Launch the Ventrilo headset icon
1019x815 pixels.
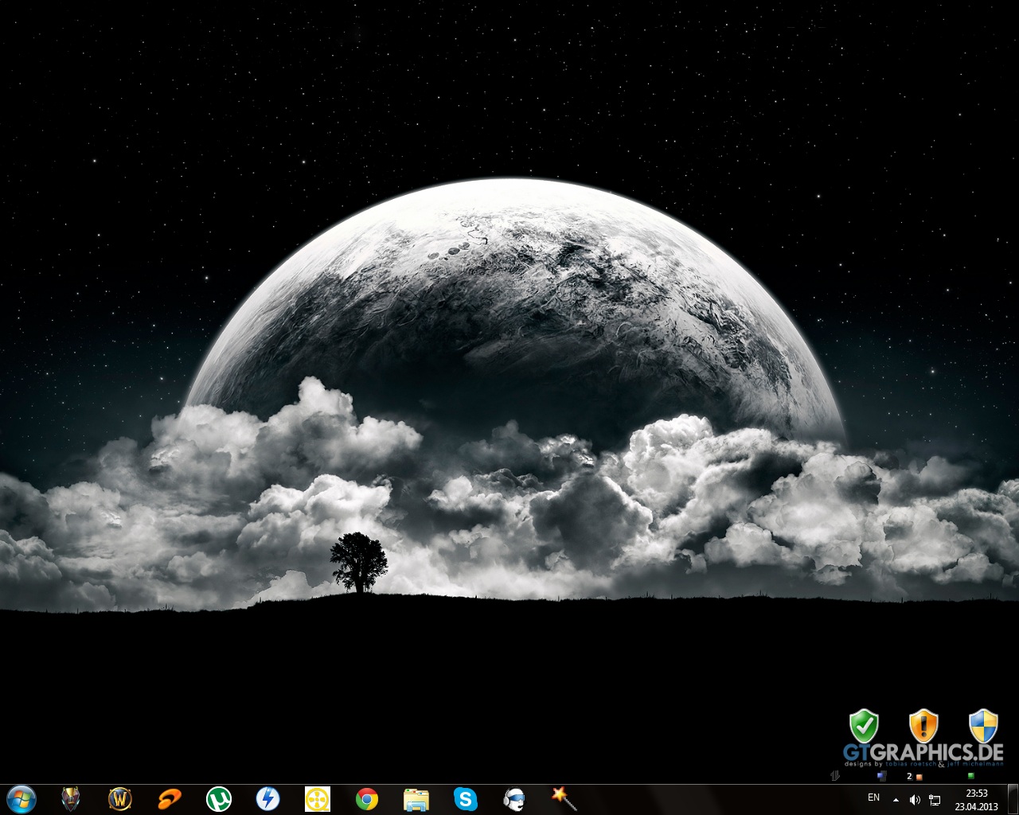[514, 798]
